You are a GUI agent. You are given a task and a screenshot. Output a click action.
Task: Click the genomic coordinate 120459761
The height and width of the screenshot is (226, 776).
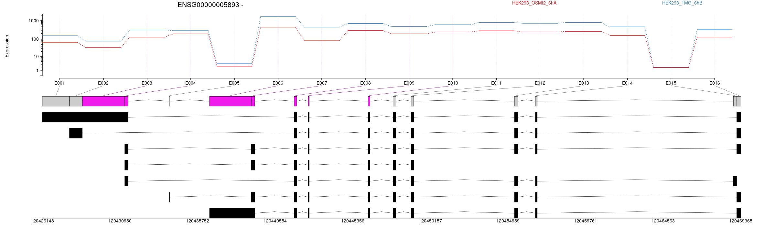pos(586,221)
